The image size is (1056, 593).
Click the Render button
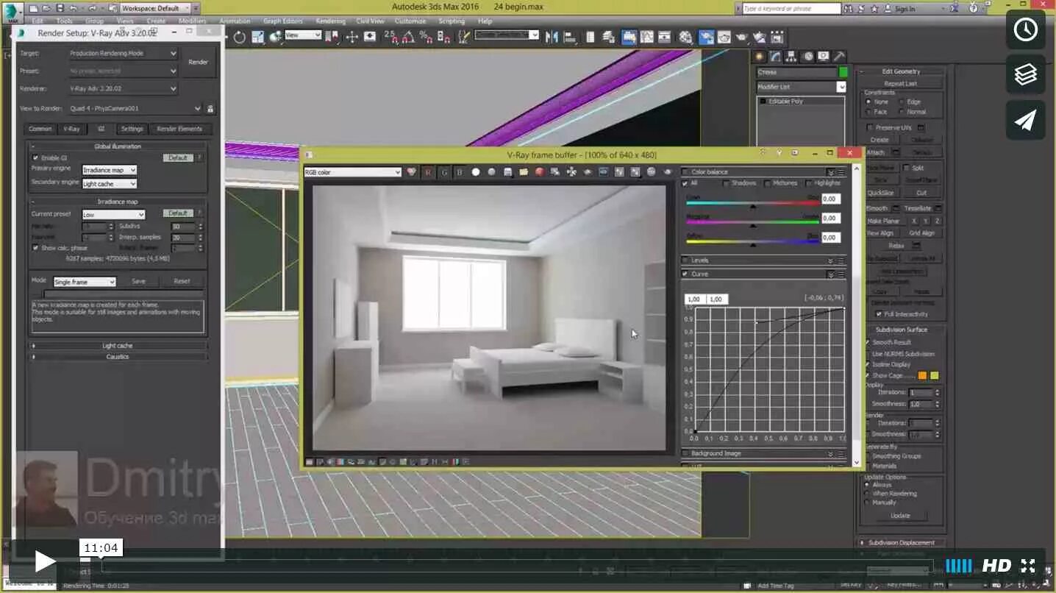[x=199, y=63]
